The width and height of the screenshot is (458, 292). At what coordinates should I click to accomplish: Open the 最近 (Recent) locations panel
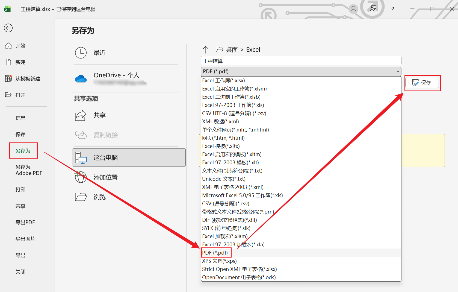(99, 52)
